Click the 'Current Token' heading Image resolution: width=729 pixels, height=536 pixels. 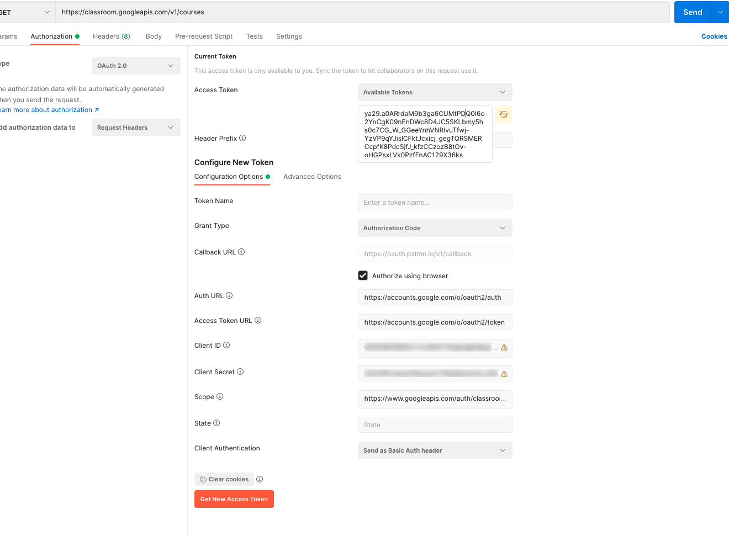tap(215, 56)
